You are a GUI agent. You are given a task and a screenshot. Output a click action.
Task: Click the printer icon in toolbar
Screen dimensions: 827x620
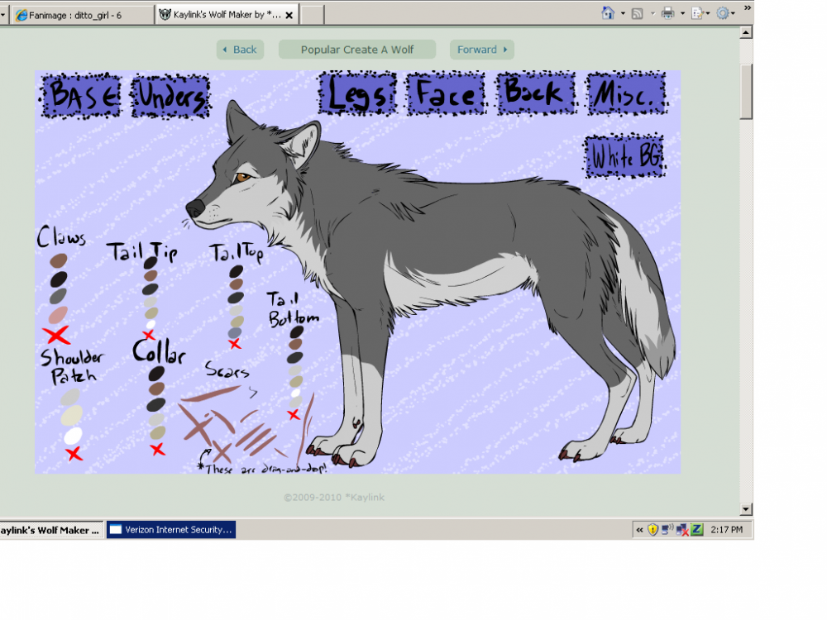pyautogui.click(x=667, y=14)
